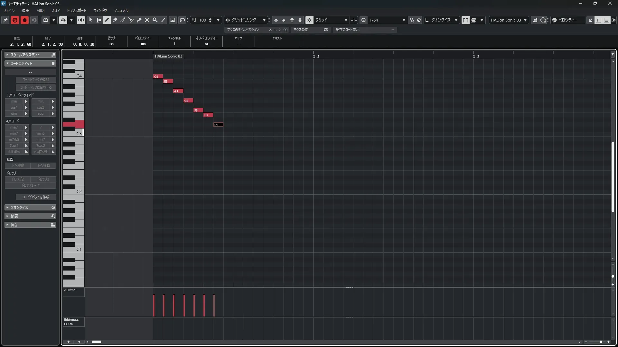Click the D3 note in piano roll
The height and width of the screenshot is (347, 618).
[218, 125]
